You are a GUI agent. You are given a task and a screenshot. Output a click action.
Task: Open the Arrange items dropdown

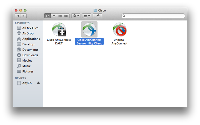coord(87,16)
